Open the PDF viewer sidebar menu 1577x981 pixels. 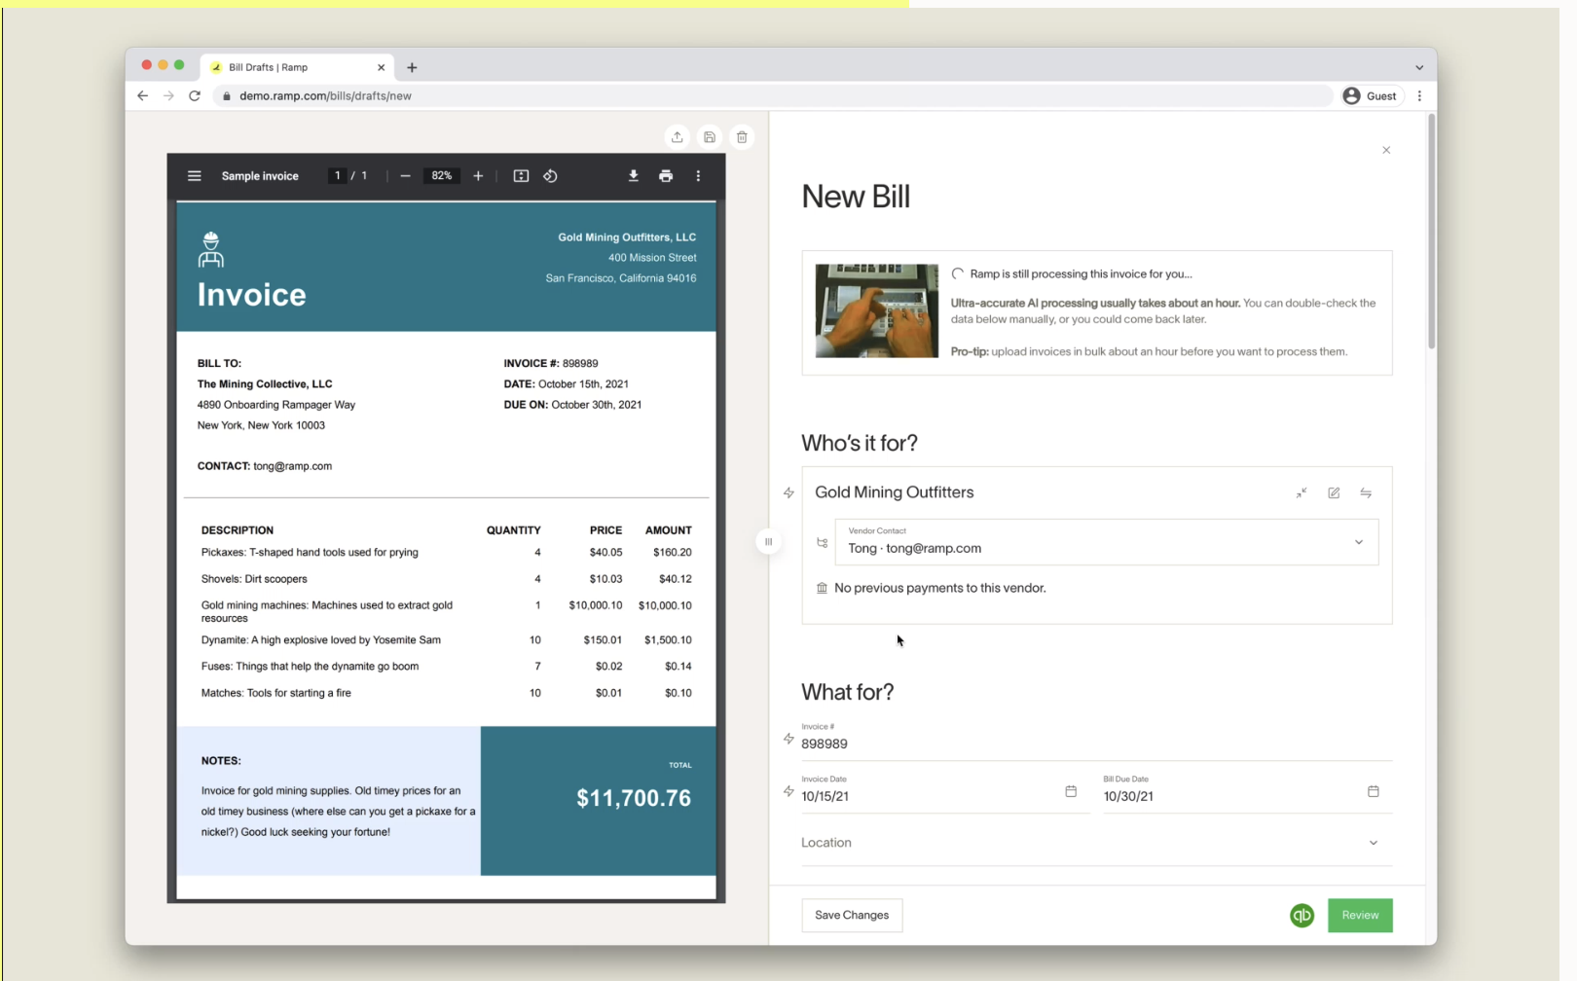coord(195,176)
